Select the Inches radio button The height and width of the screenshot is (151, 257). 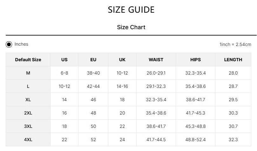coord(9,44)
